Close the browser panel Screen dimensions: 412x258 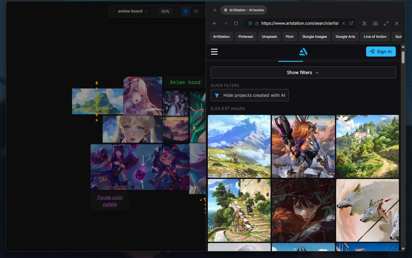pyautogui.click(x=397, y=23)
